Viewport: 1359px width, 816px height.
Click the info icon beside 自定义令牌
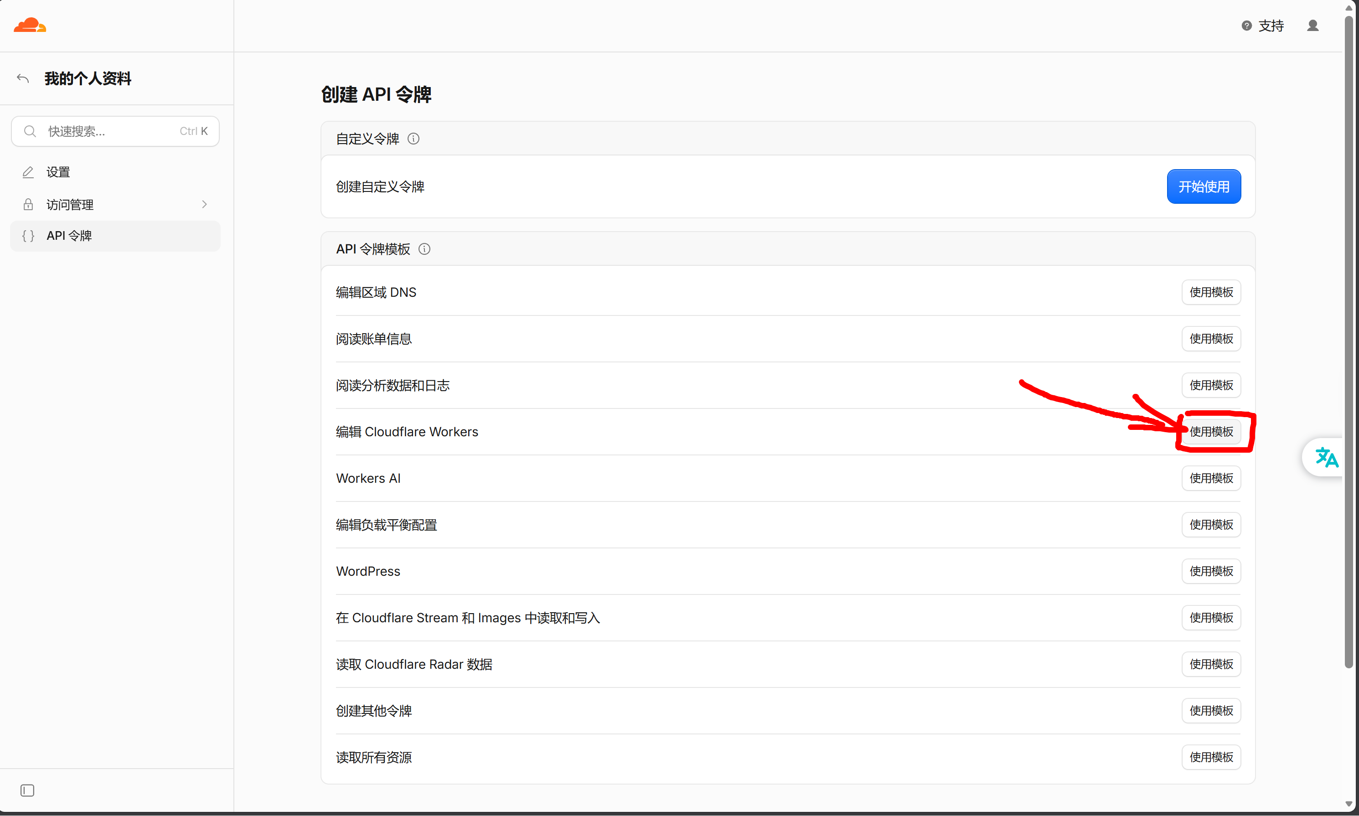(413, 139)
